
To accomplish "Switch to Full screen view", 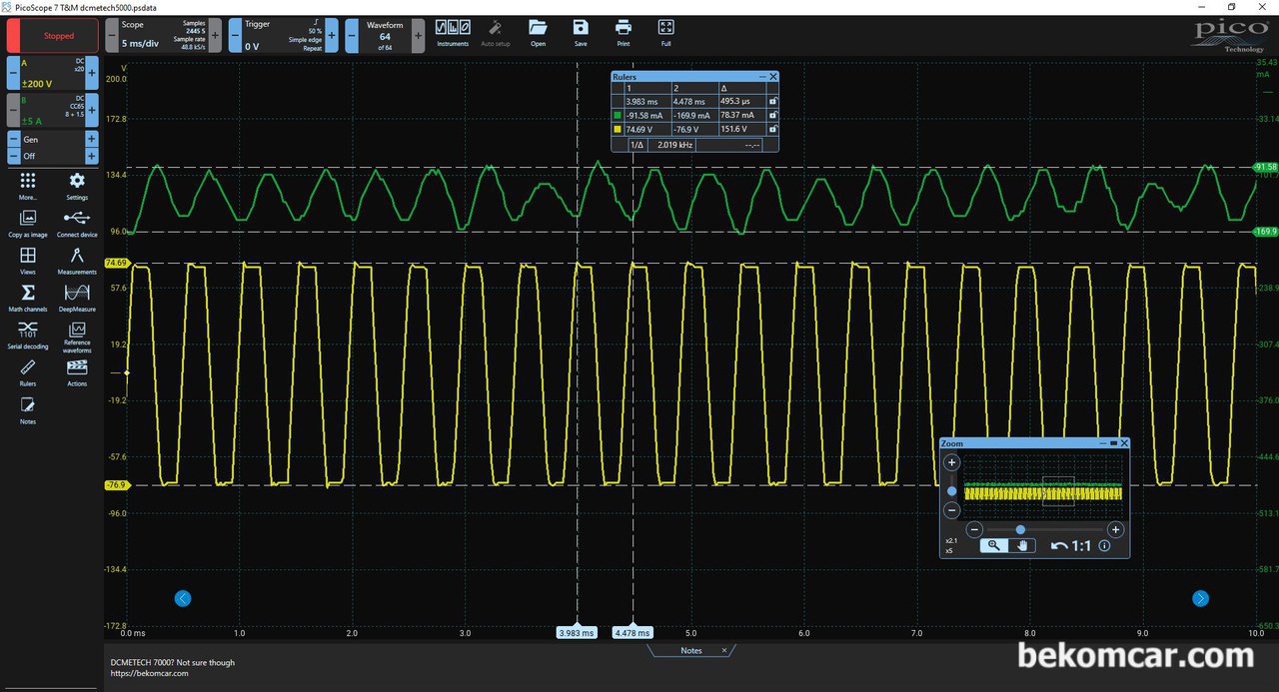I will coord(666,31).
